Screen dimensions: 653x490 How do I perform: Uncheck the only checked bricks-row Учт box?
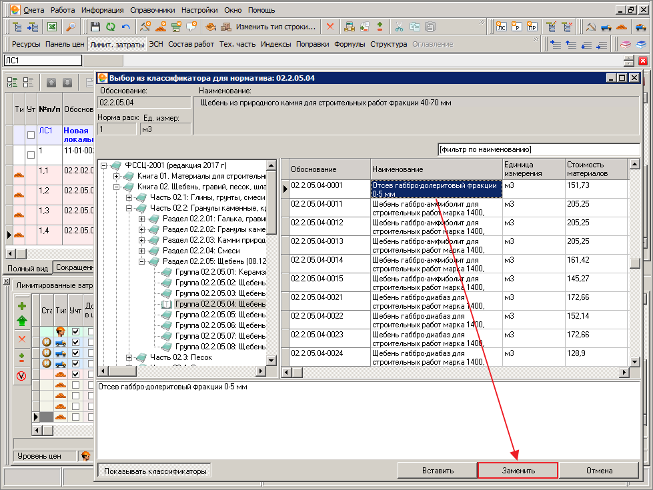pos(75,374)
